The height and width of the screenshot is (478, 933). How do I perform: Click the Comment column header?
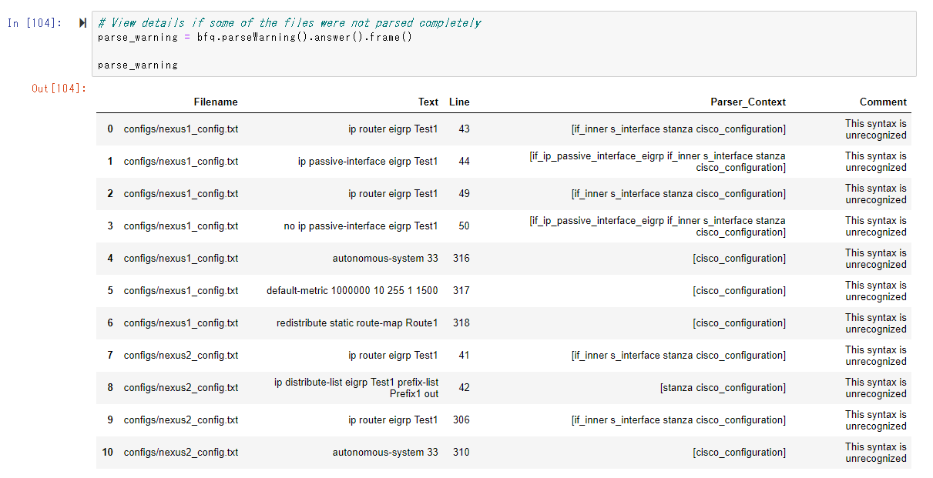click(x=883, y=102)
